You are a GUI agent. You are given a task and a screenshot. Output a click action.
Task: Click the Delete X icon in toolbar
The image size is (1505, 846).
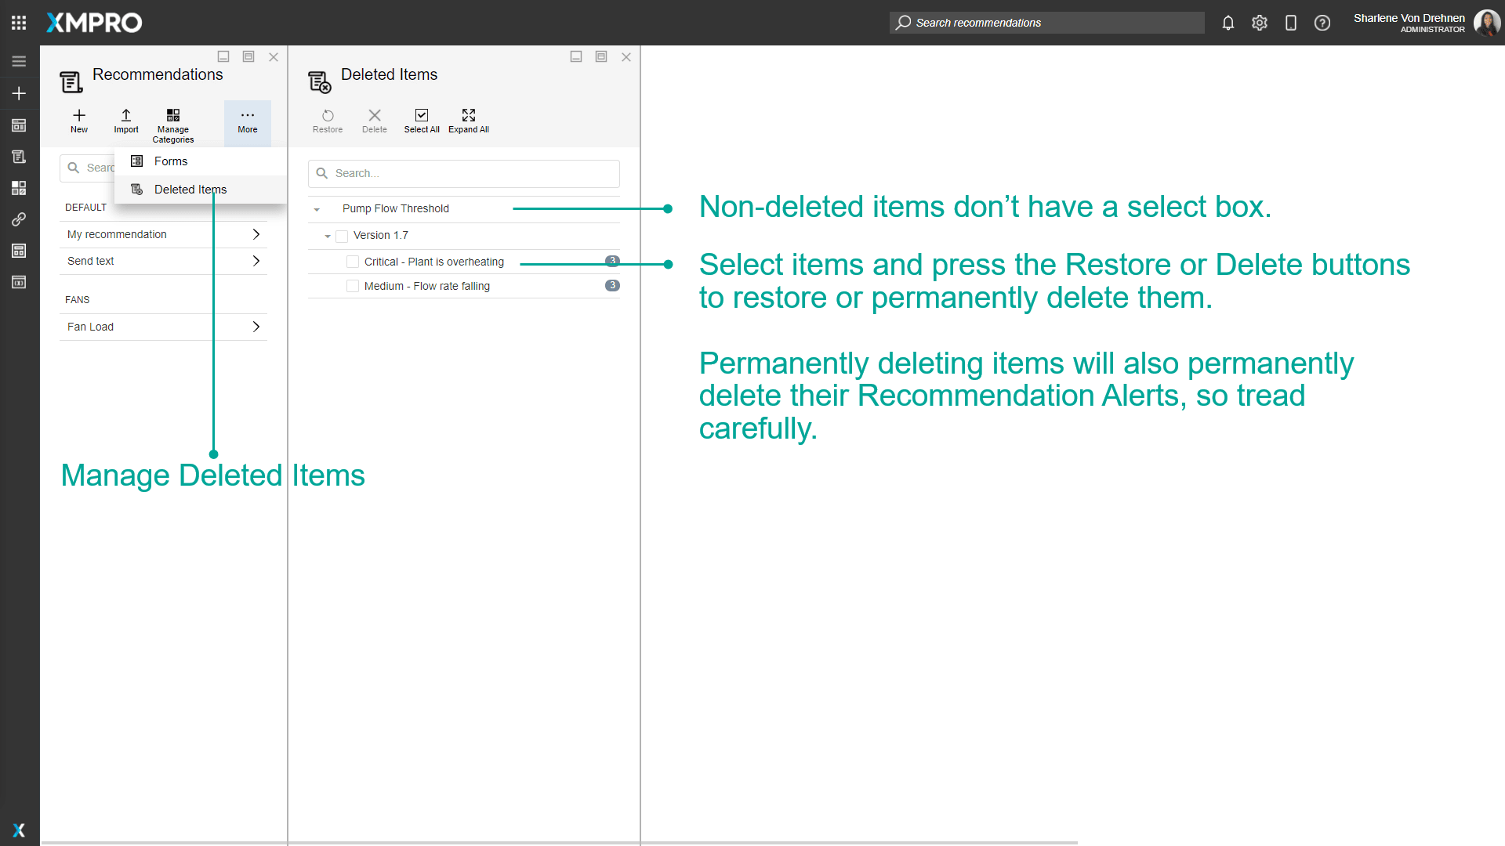point(375,116)
